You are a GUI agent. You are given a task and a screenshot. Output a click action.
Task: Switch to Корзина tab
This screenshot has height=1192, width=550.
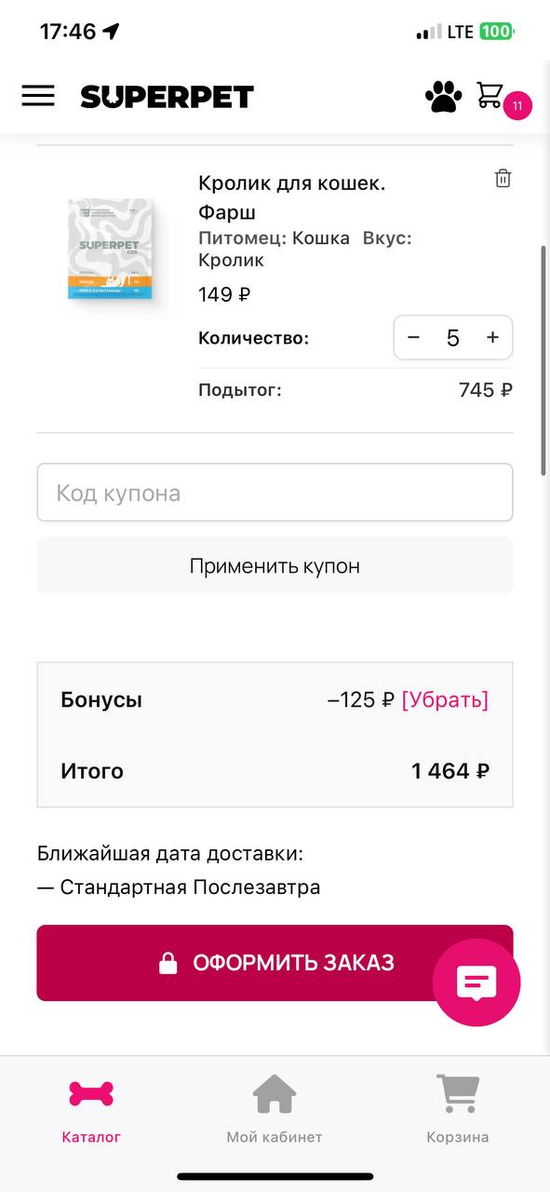coord(458,1110)
